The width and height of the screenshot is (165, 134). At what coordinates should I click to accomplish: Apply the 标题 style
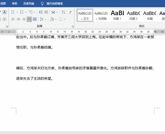coord(150,16)
